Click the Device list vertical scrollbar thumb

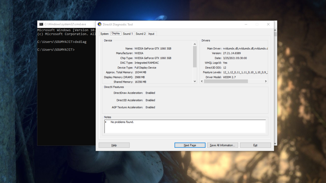point(195,57)
